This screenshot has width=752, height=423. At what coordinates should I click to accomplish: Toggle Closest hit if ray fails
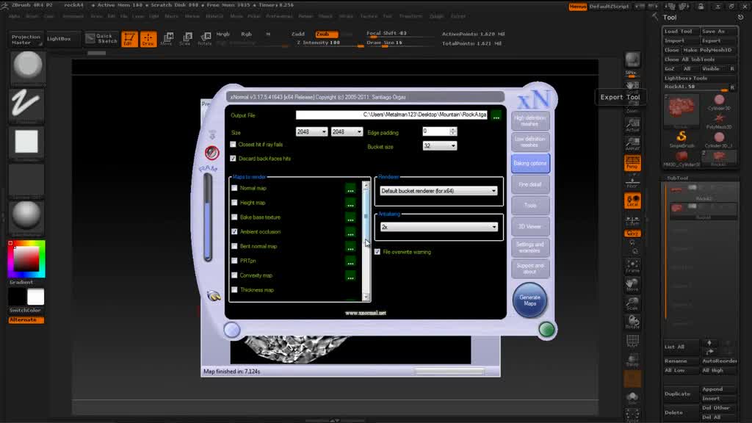pyautogui.click(x=233, y=145)
